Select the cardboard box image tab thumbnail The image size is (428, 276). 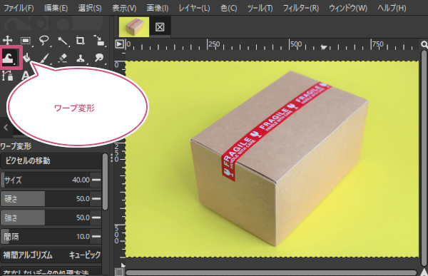coord(134,27)
